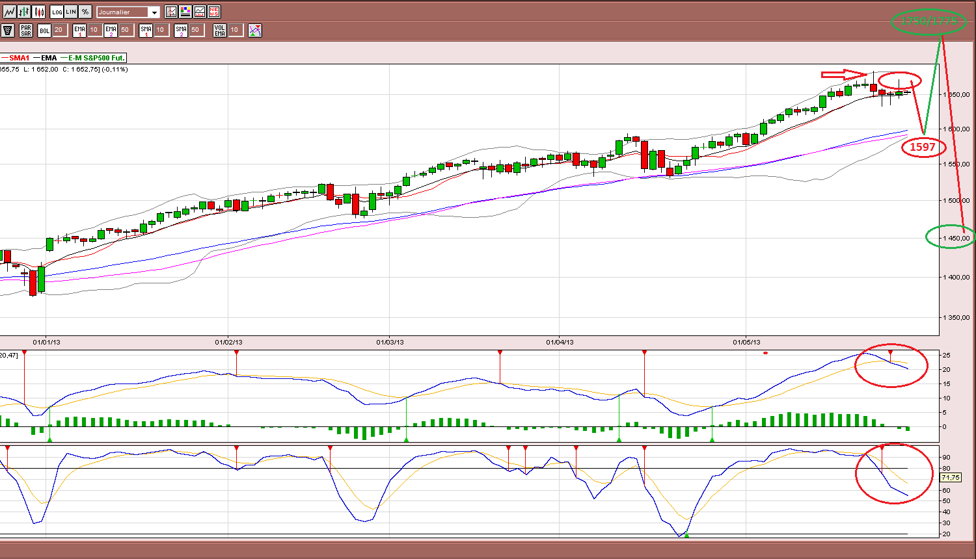Click the green signal triangle in the stochastic panel
Image resolution: width=976 pixels, height=559 pixels.
pyautogui.click(x=686, y=535)
